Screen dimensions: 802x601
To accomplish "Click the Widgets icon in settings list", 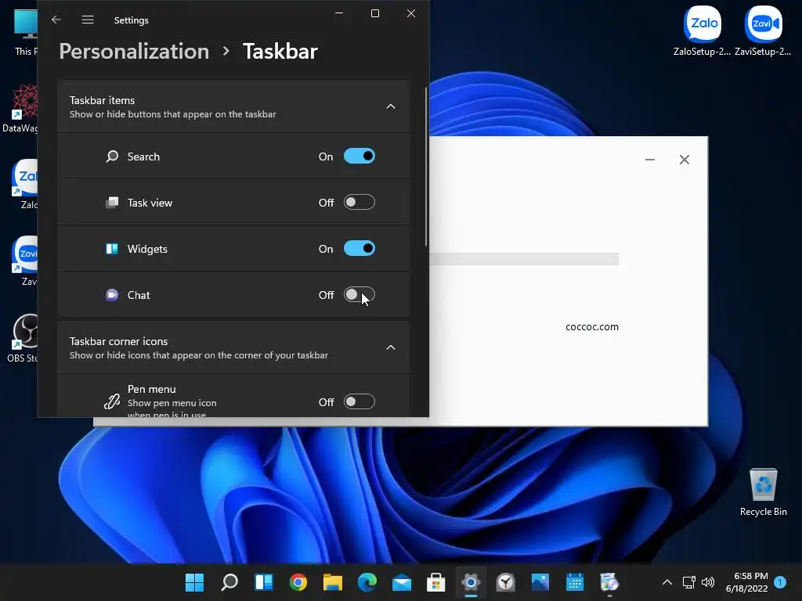I will coord(112,249).
